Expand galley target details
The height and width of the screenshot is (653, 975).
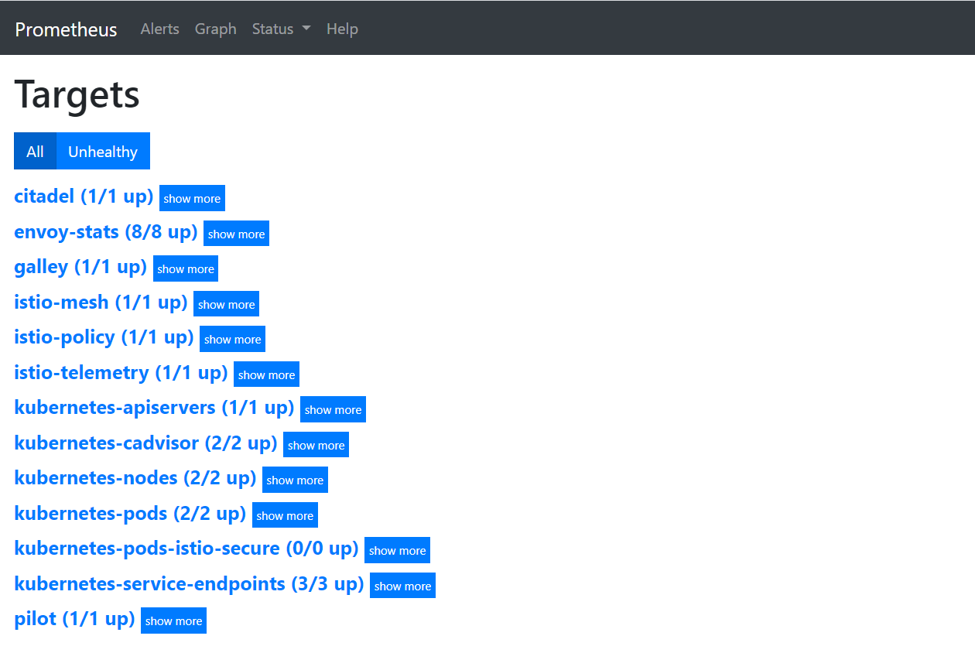coord(186,268)
